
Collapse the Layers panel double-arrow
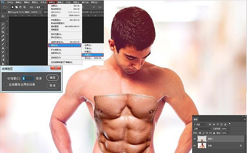point(243,116)
